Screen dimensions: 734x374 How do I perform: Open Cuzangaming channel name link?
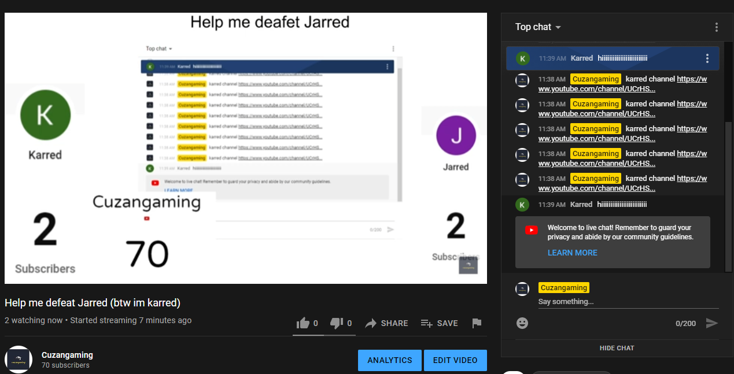(67, 355)
